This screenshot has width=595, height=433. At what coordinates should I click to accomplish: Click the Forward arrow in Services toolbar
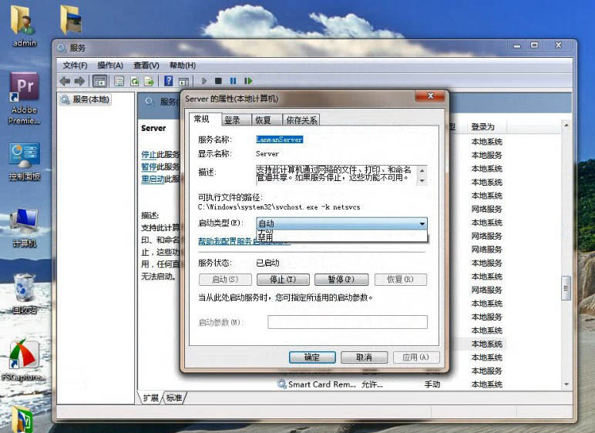click(79, 81)
